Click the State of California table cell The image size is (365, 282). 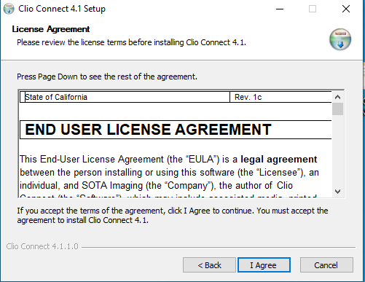pos(125,97)
